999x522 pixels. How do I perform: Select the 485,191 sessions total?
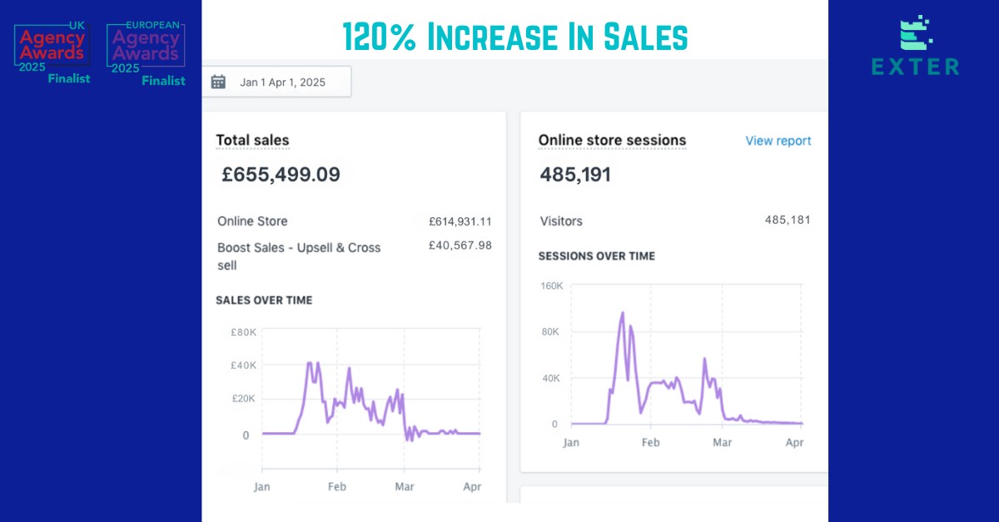point(575,175)
